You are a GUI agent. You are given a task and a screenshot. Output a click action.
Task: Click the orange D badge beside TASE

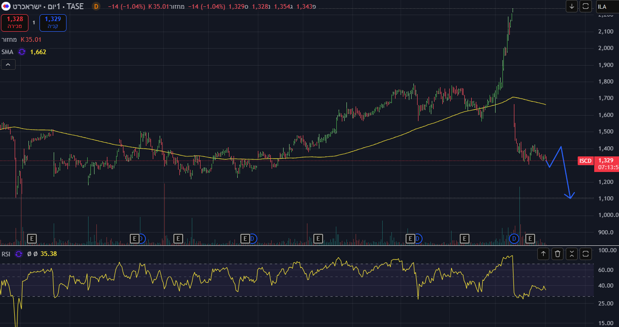(x=96, y=6)
